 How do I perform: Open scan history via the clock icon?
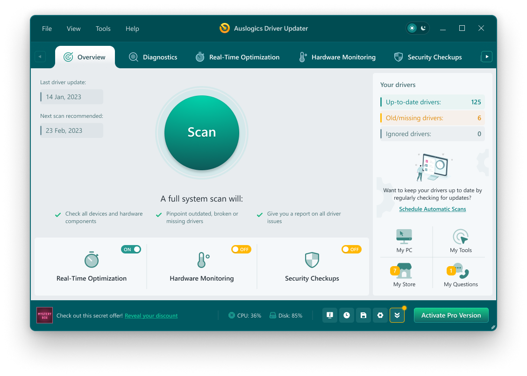pos(346,315)
